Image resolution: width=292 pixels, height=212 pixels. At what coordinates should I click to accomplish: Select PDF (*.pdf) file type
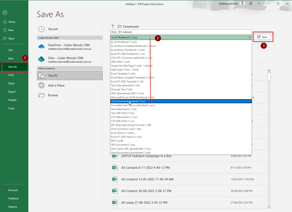181,141
